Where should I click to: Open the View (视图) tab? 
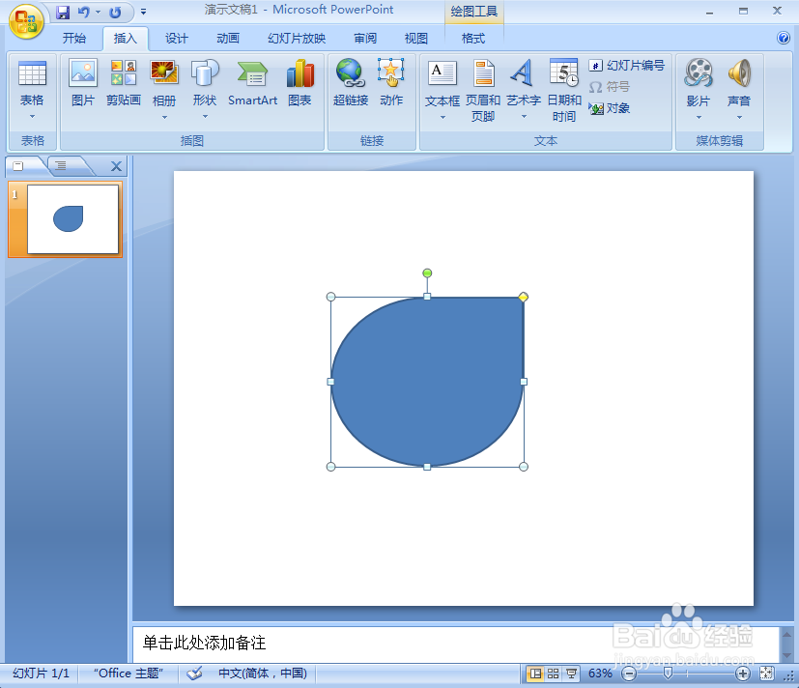pyautogui.click(x=415, y=39)
